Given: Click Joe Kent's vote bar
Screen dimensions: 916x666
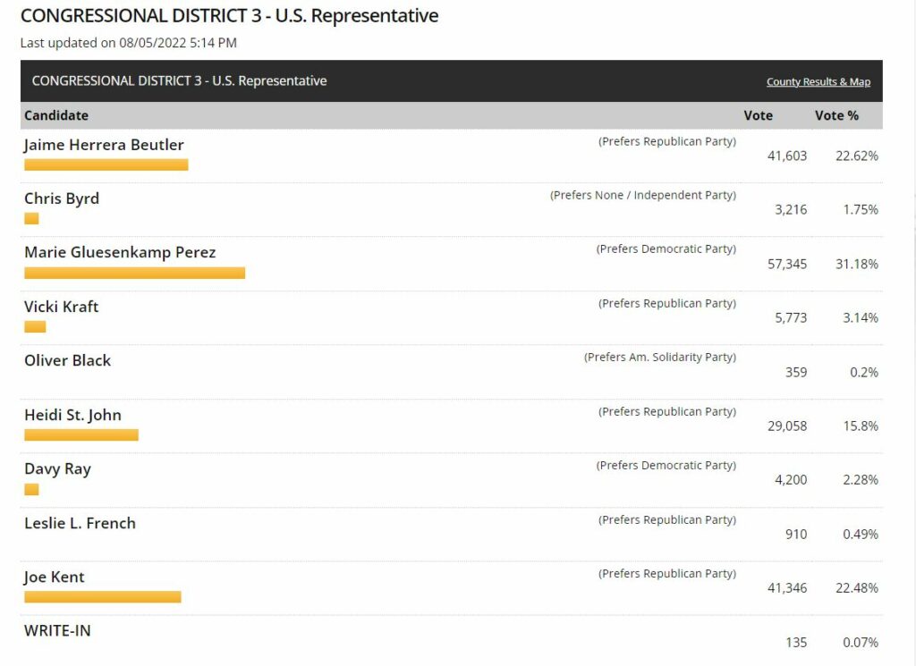Looking at the screenshot, I should (x=103, y=597).
